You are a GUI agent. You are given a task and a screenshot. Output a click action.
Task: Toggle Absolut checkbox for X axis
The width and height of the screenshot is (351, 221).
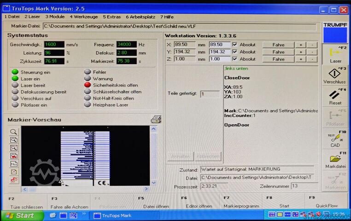pyautogui.click(x=235, y=45)
